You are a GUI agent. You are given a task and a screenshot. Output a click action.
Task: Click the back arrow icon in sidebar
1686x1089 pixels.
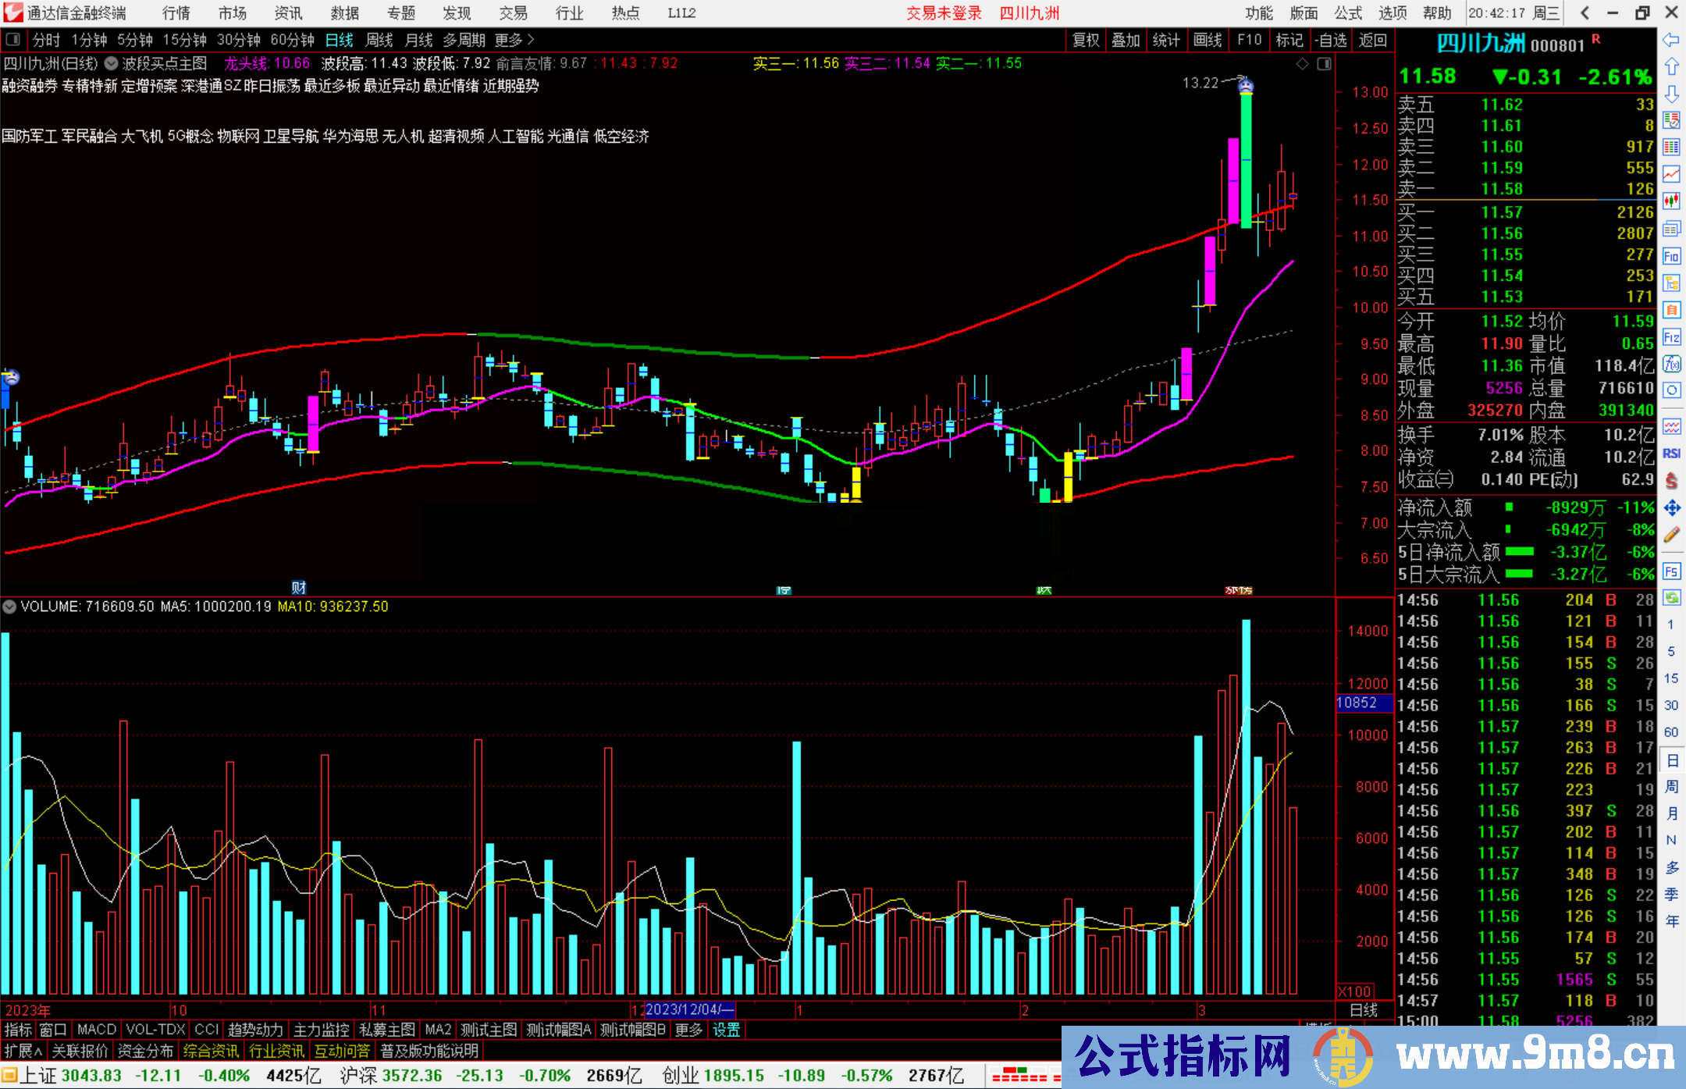1671,40
